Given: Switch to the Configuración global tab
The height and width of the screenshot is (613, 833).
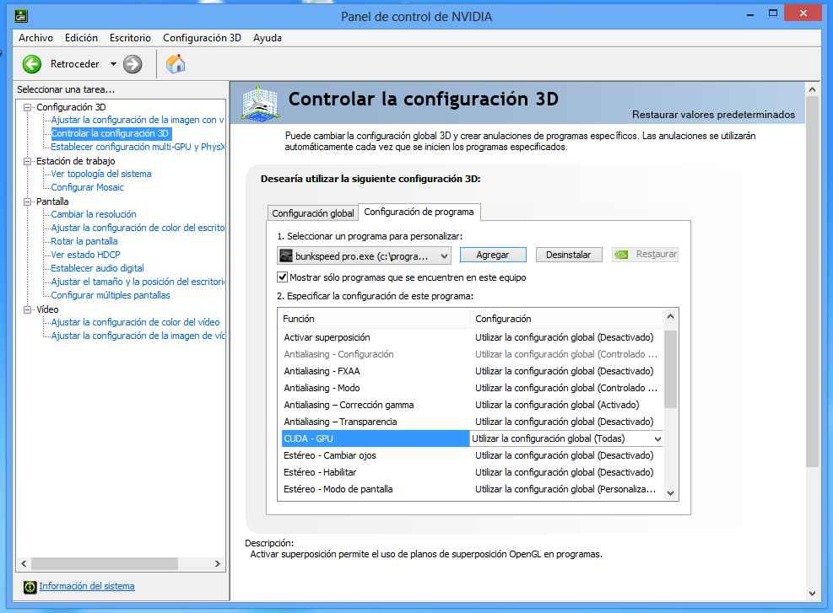Looking at the screenshot, I should pyautogui.click(x=313, y=212).
